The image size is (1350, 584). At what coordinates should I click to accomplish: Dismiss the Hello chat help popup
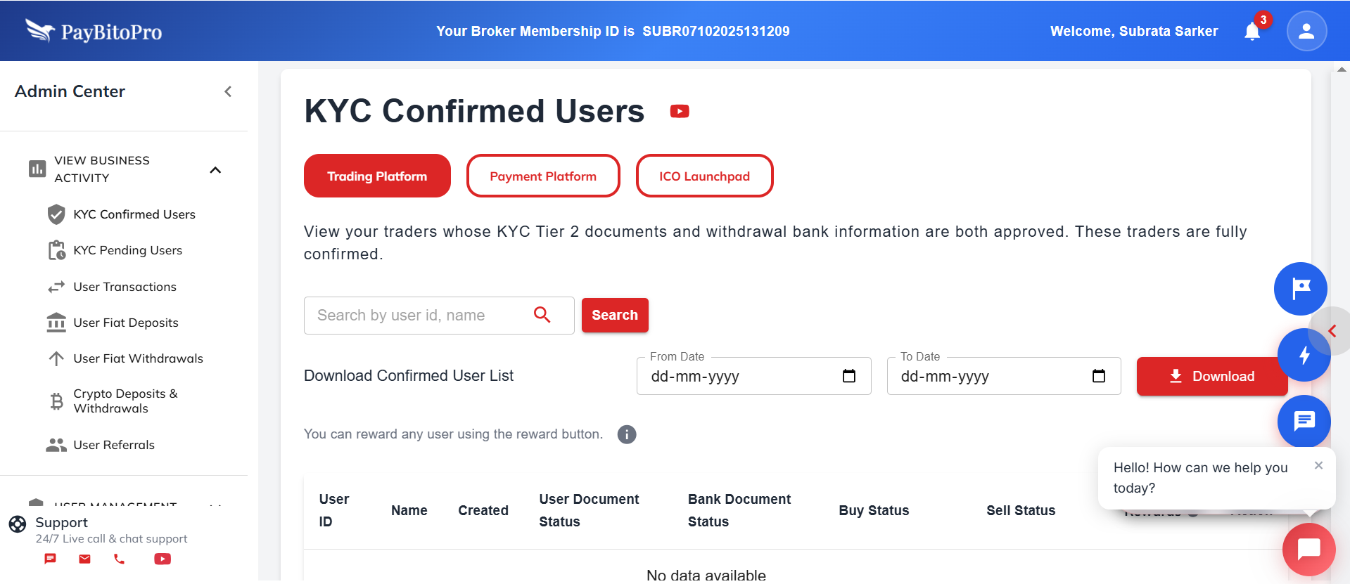coord(1318,465)
